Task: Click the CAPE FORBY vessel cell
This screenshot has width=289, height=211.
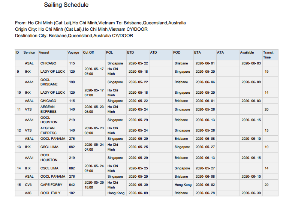Action: pyautogui.click(x=51, y=185)
